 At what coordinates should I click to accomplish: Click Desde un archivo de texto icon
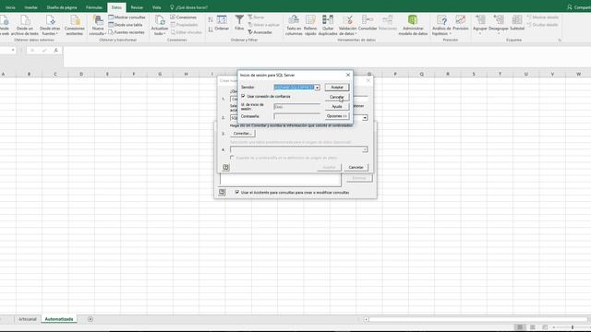25,25
